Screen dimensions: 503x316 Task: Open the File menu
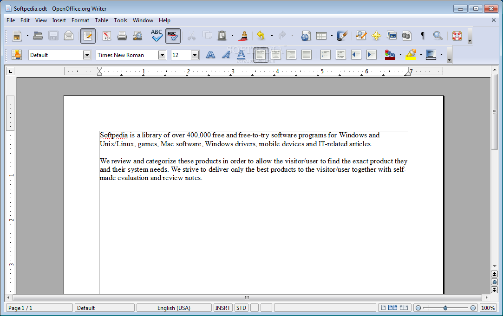click(x=11, y=20)
